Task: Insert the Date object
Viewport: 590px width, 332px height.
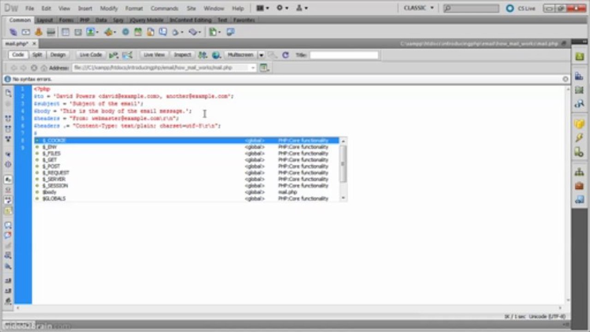Action: [x=138, y=32]
